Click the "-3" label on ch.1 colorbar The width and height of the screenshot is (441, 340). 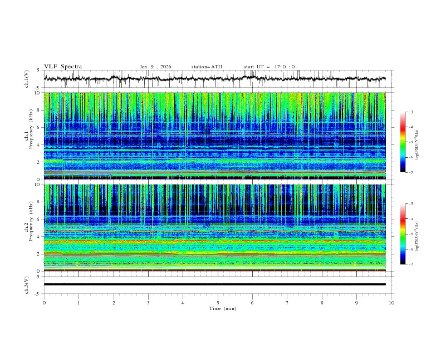coord(410,112)
